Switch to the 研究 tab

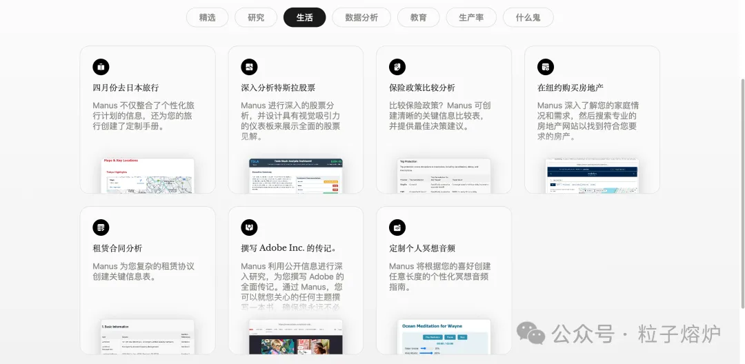[256, 17]
